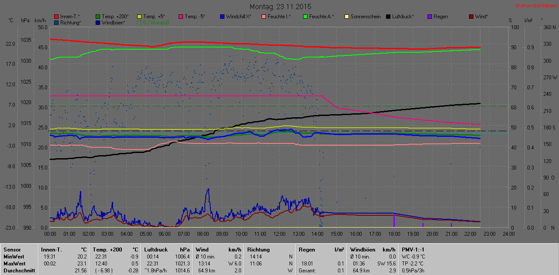Viewport: 559px width, 275px height.
Task: Click the dark red Wind legend swatch
Action: pyautogui.click(x=471, y=17)
